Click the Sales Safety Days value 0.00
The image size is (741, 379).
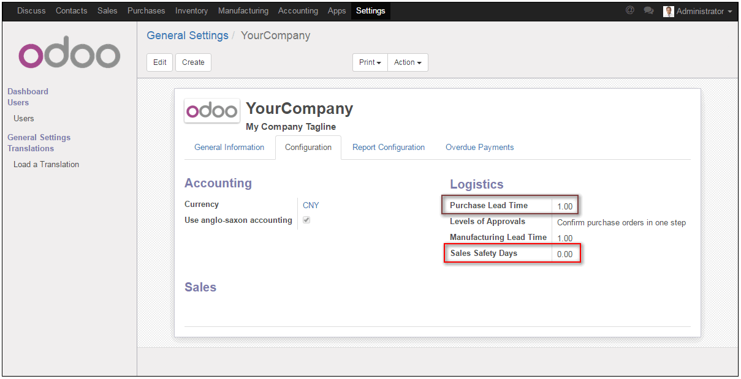coord(565,254)
